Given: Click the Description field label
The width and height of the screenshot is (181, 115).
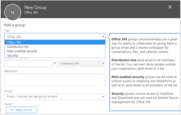Looking at the screenshot, I should 11,71.
